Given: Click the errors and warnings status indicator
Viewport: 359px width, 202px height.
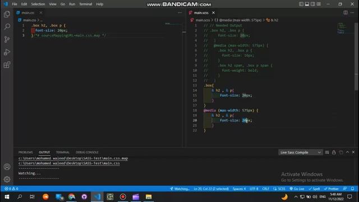Looking at the screenshot, I should coord(11,189).
